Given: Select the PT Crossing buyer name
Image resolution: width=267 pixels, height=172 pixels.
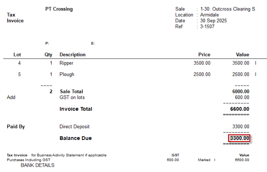Looking at the screenshot, I should [59, 9].
